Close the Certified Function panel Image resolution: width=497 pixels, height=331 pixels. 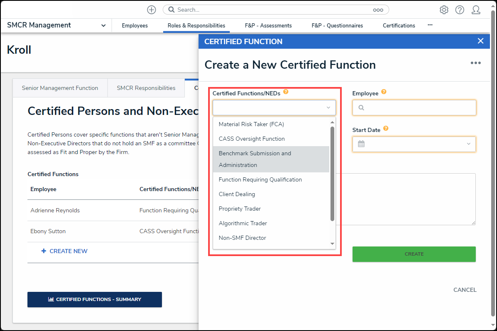click(x=480, y=41)
